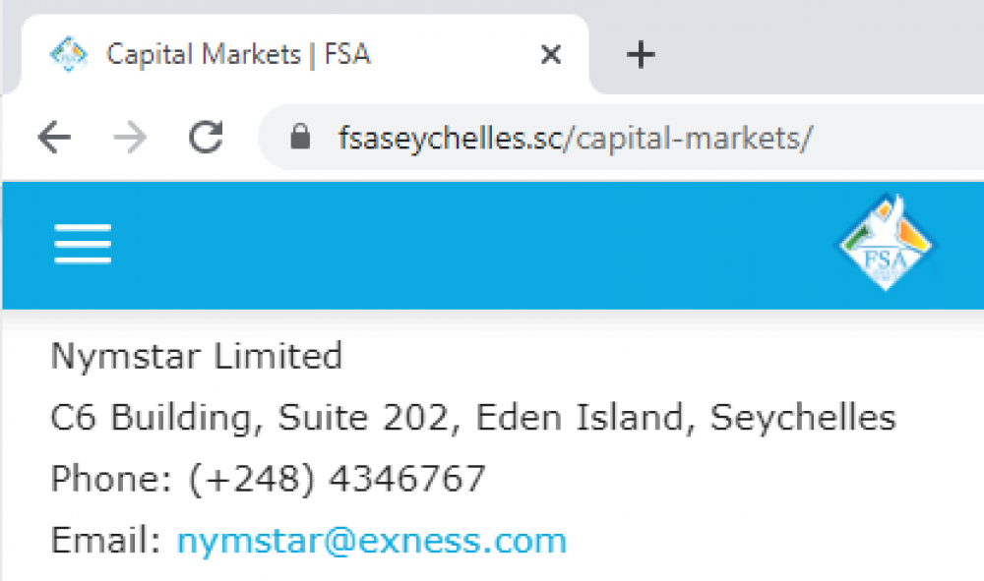Image resolution: width=984 pixels, height=581 pixels.
Task: Go back using the browser back arrow
Action: [x=54, y=138]
